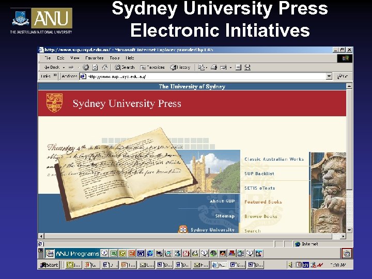Click the Search link on the web page

tap(253, 230)
